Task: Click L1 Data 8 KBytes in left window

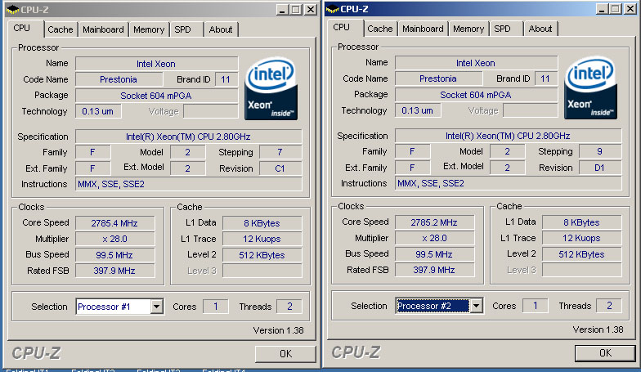Action: tap(262, 223)
